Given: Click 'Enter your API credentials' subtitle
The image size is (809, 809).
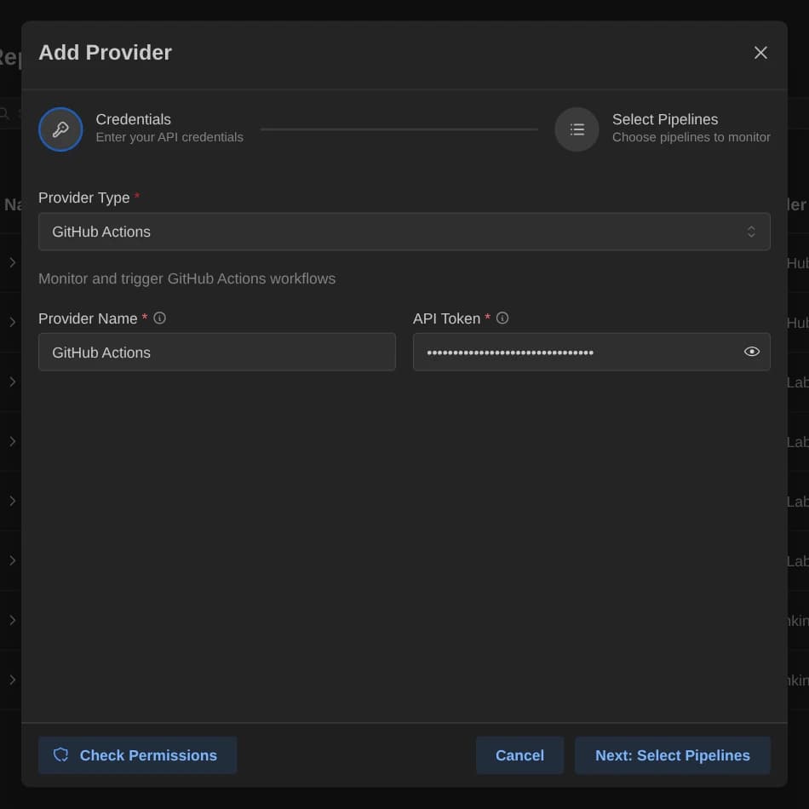Looking at the screenshot, I should [x=169, y=137].
